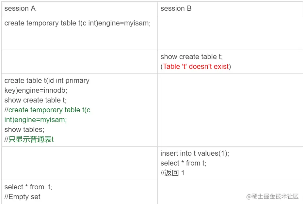Click empty session A cell beside show create table
Viewport: 305px width, 206px height.
(x=79, y=62)
